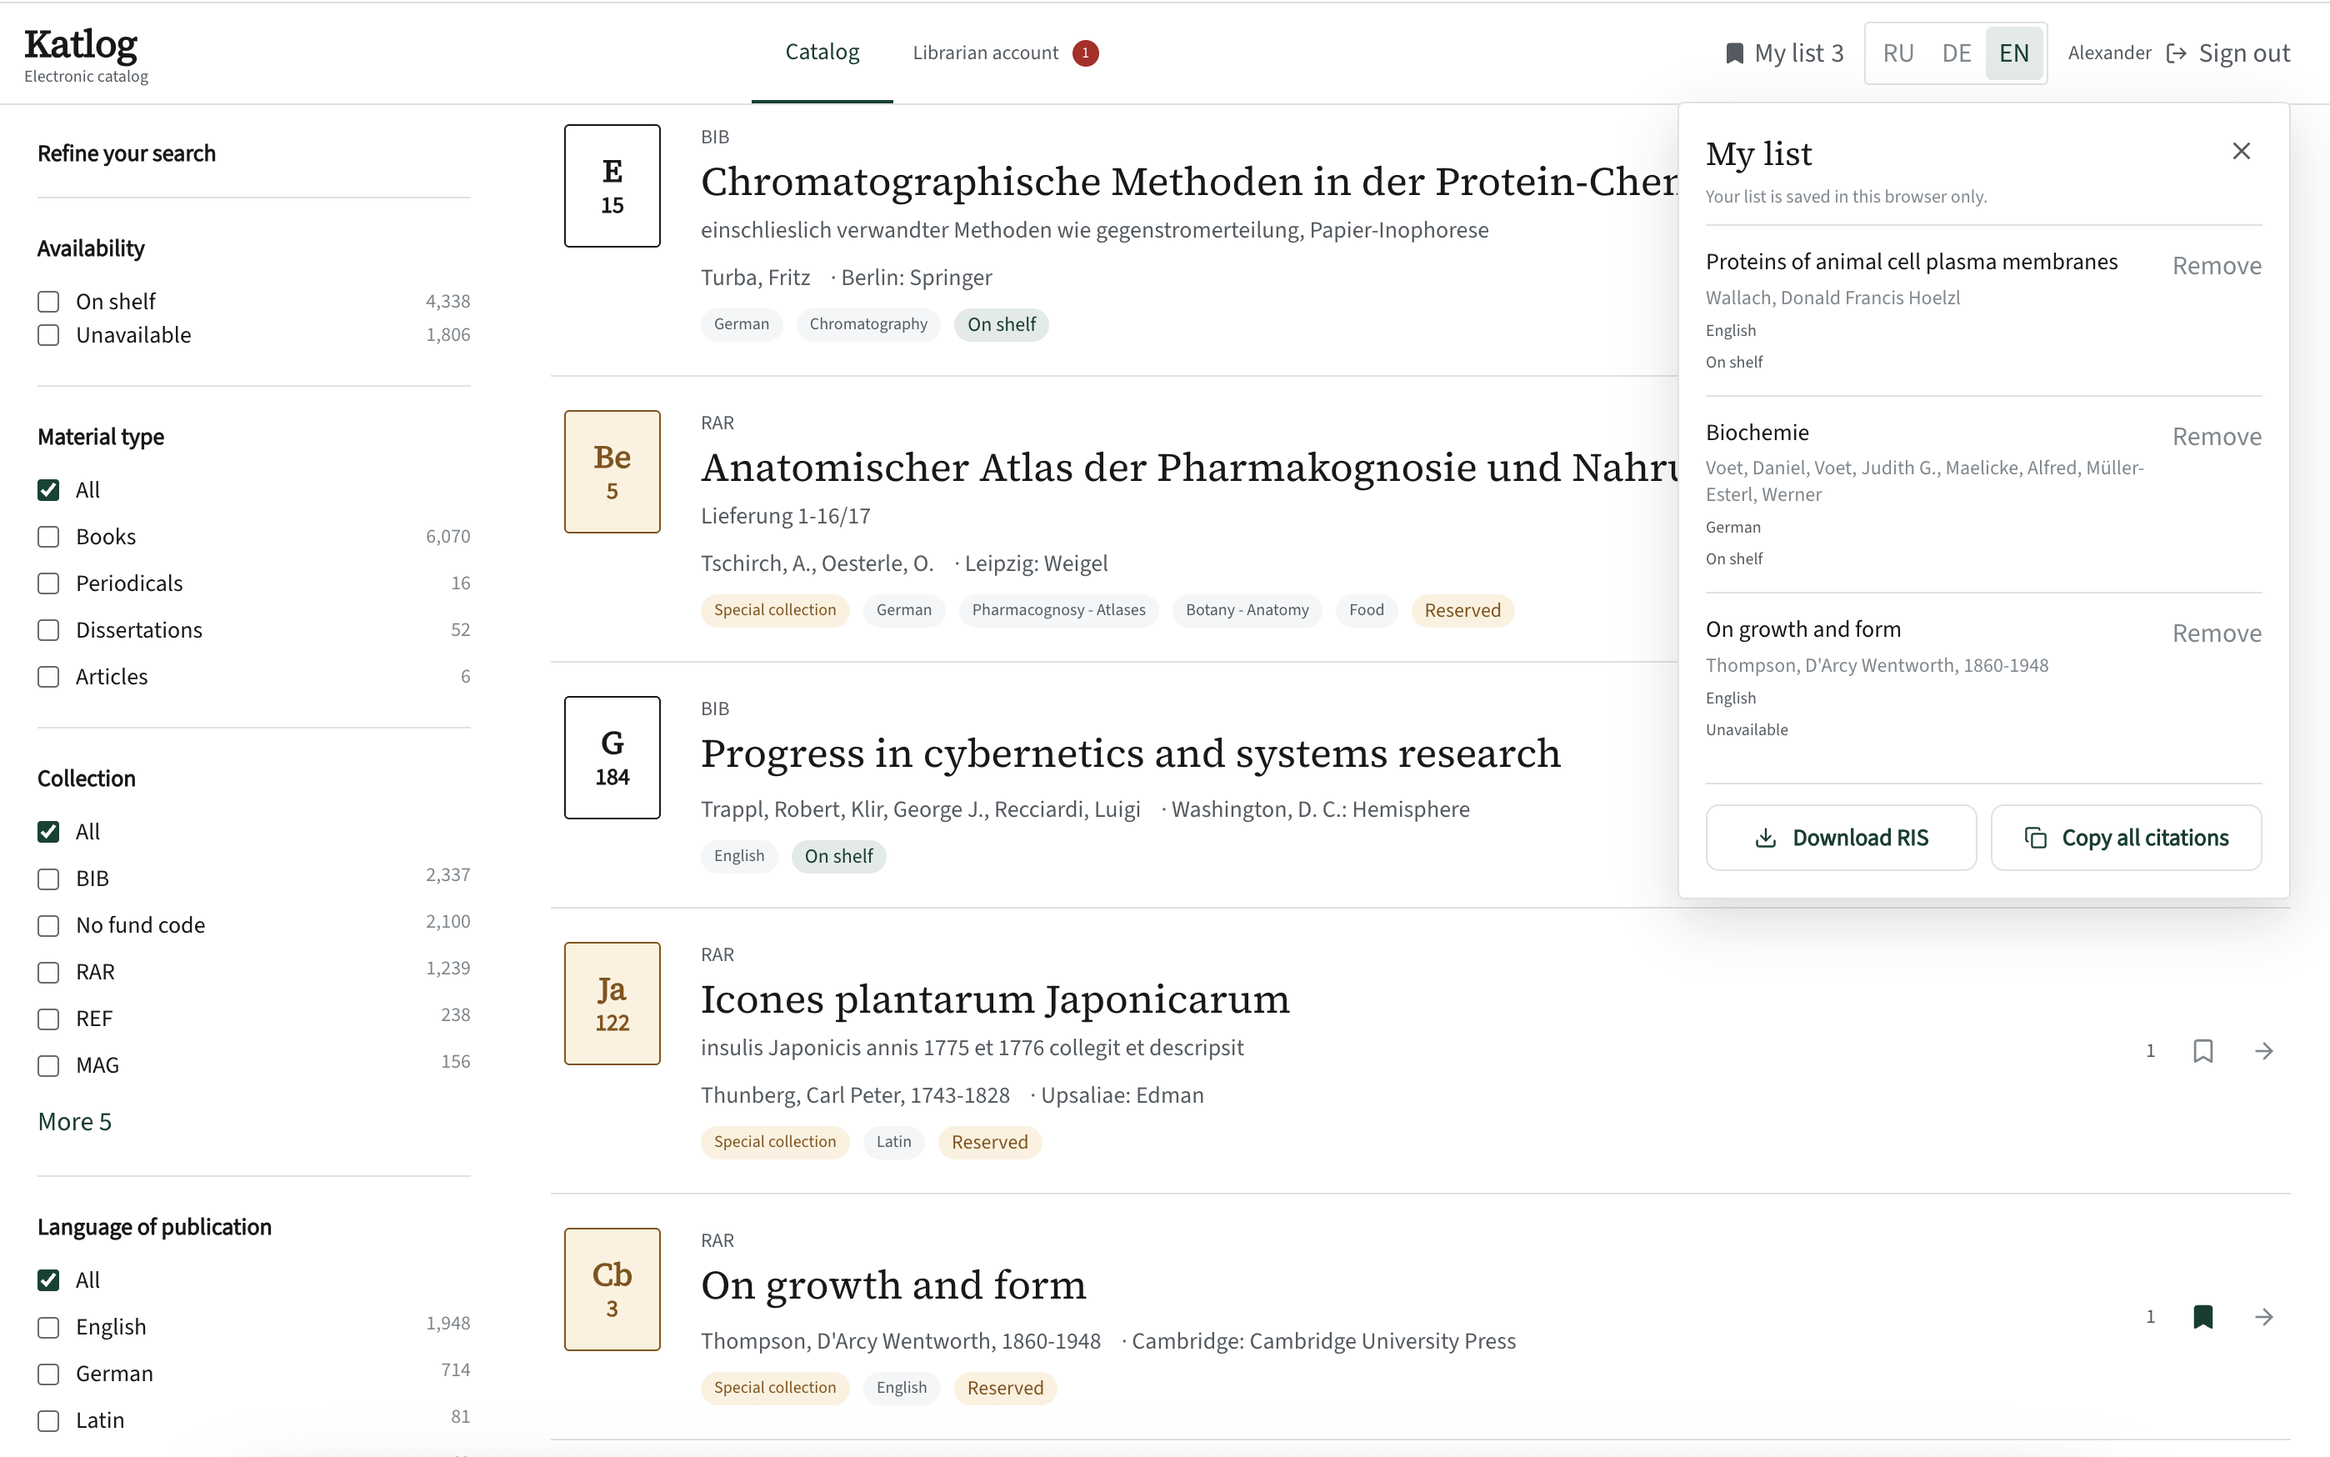
Task: Switch language to DE
Action: 1955,53
